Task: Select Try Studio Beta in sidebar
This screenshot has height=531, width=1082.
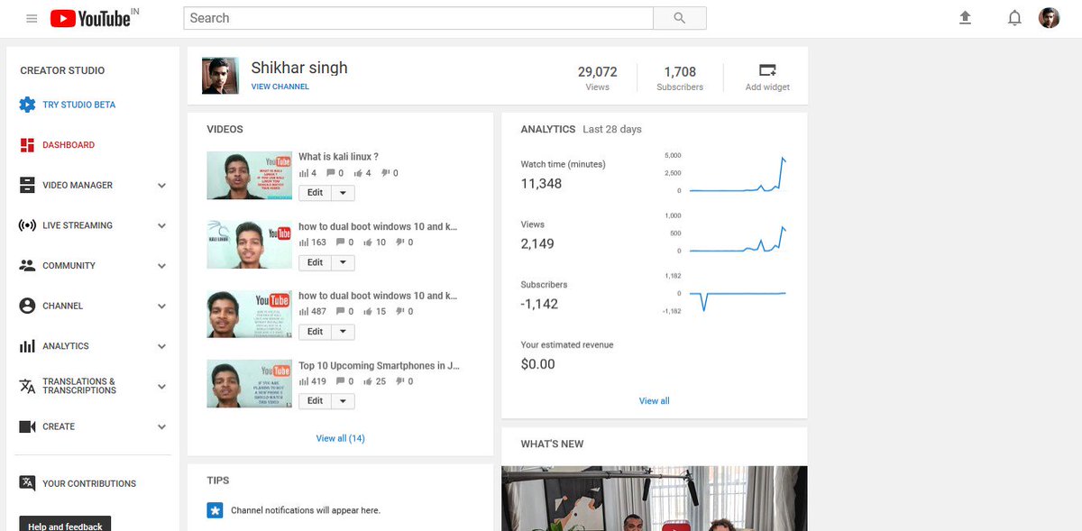Action: pos(79,105)
